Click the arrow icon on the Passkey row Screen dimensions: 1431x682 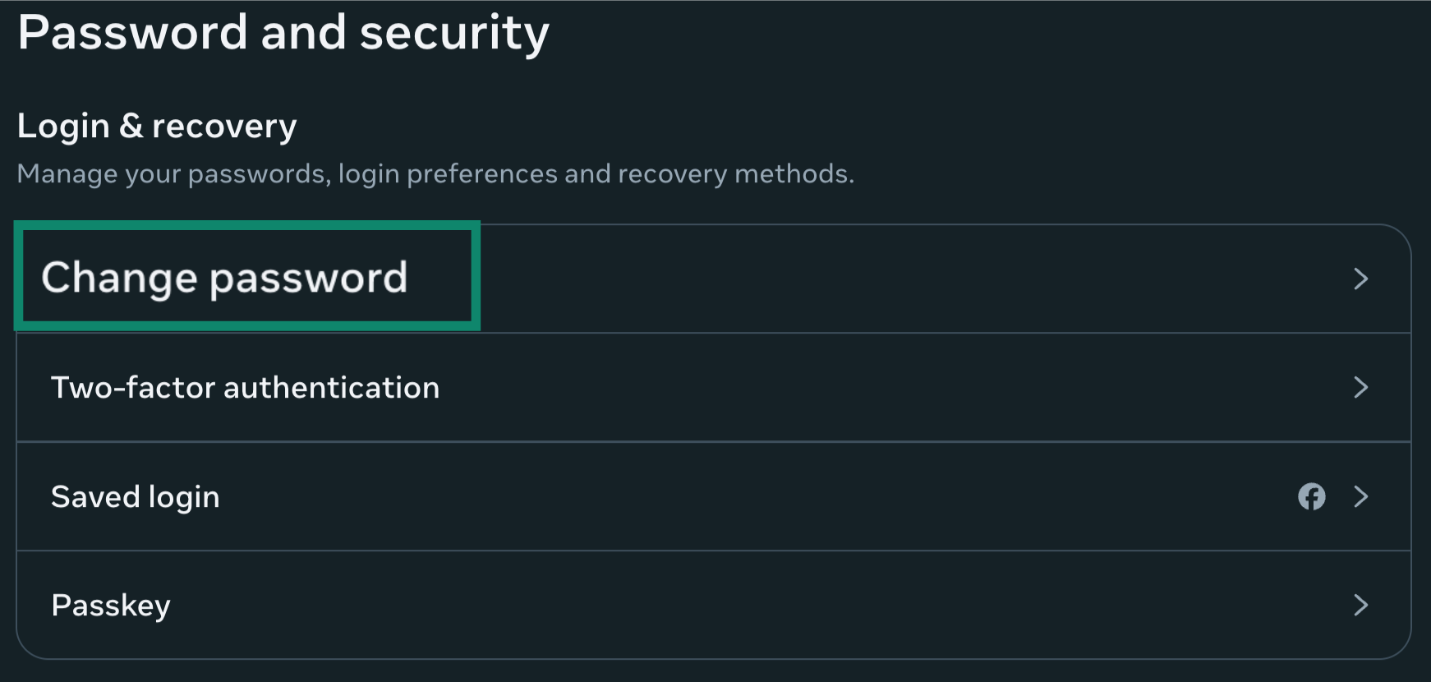click(1361, 605)
